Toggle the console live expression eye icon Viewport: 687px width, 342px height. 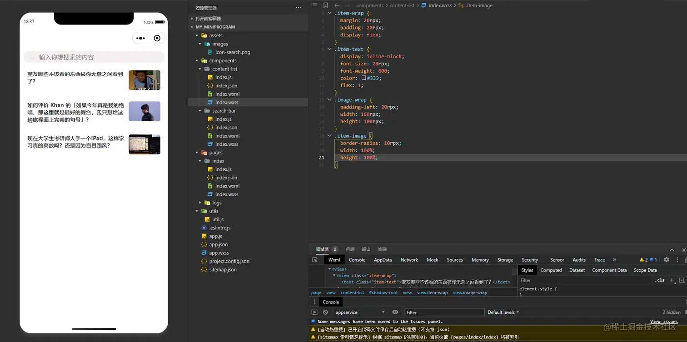[395, 312]
